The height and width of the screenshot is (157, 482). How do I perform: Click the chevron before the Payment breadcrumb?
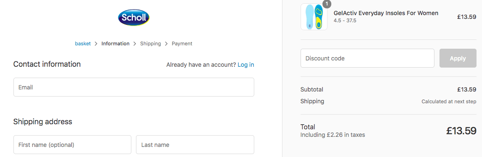point(166,44)
